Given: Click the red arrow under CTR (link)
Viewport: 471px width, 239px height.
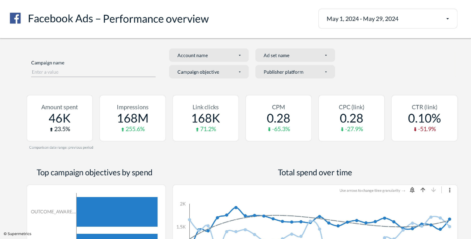Looking at the screenshot, I should tap(415, 130).
